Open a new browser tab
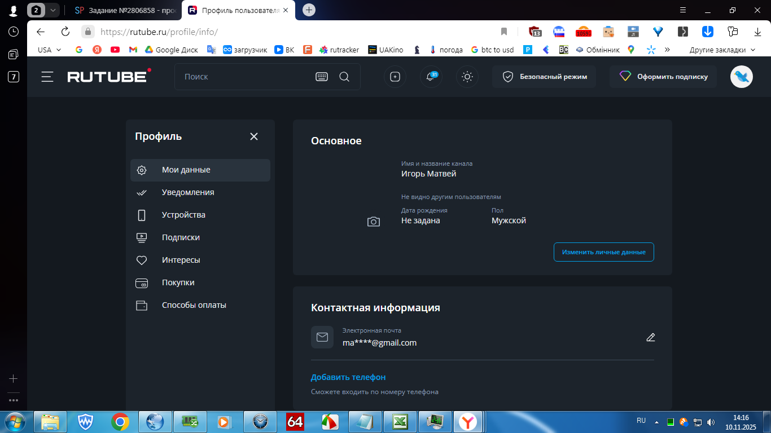The height and width of the screenshot is (433, 771). click(309, 10)
